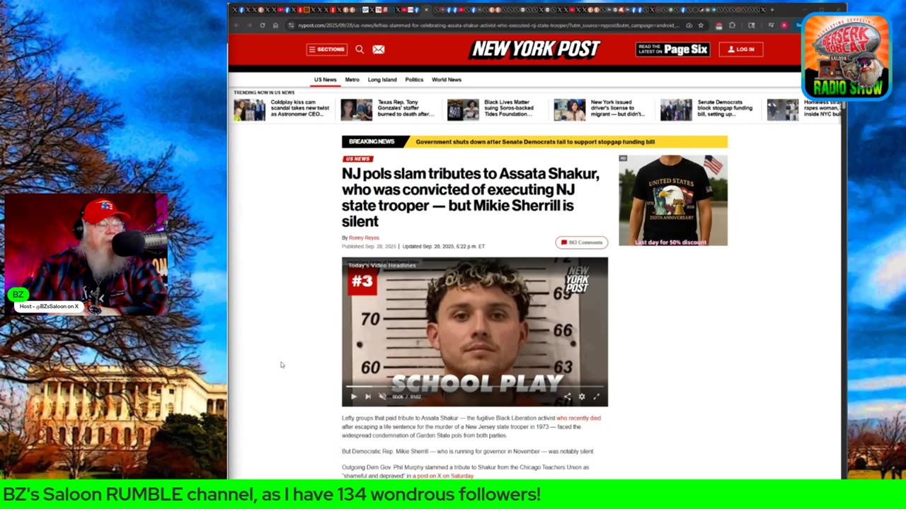Click the #3 video rank badge

pyautogui.click(x=362, y=281)
